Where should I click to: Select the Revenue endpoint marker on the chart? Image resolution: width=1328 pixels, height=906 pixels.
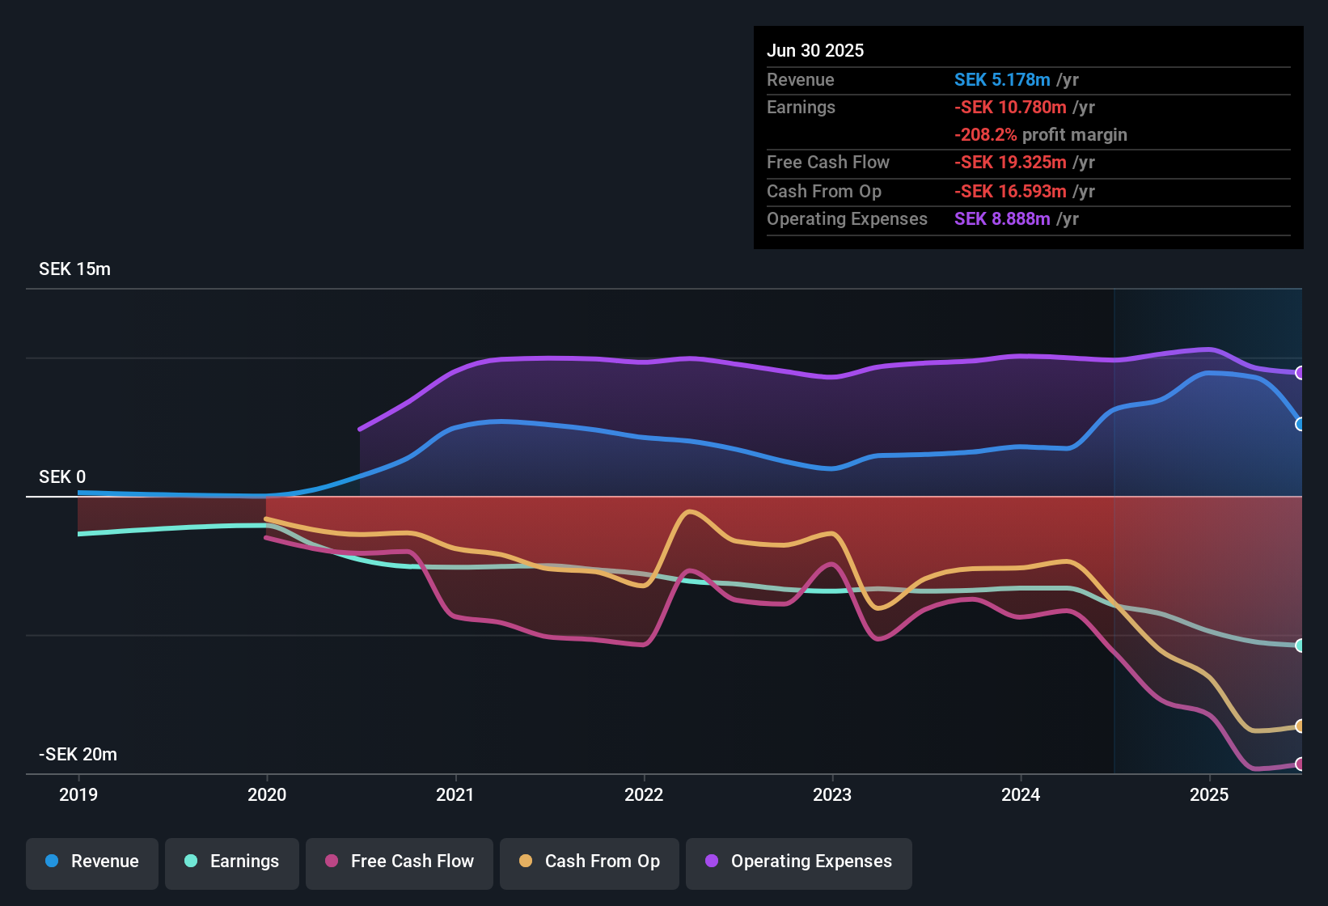(x=1301, y=423)
